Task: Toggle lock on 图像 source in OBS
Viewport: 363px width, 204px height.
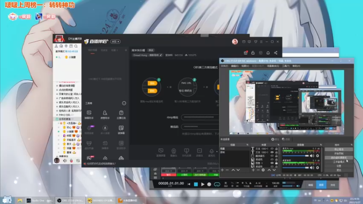Action: tap(276, 163)
